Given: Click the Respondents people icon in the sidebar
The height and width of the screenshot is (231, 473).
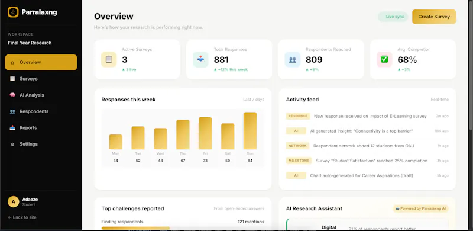Looking at the screenshot, I should tap(12, 111).
